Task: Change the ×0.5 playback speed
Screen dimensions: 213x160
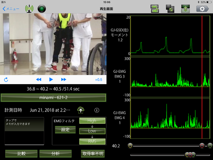Action: tap(99, 80)
